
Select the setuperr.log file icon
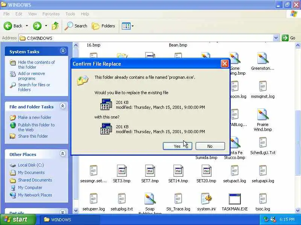[x=93, y=199]
